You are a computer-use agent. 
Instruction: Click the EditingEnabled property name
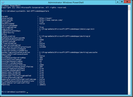[9, 27]
